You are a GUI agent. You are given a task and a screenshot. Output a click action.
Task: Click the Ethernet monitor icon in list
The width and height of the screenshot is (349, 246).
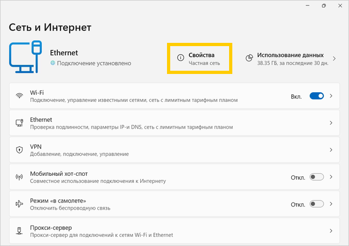tap(20, 123)
